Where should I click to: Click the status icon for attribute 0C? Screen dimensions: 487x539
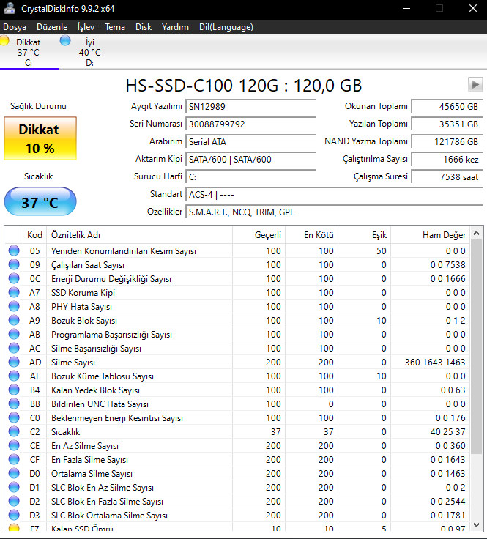pos(14,278)
